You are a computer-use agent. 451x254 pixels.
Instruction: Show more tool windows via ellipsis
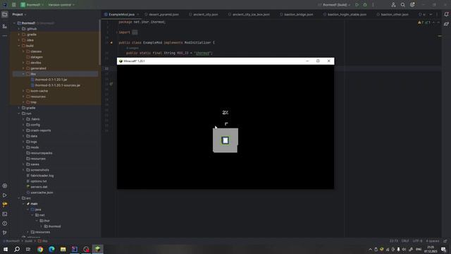[x=5, y=36]
